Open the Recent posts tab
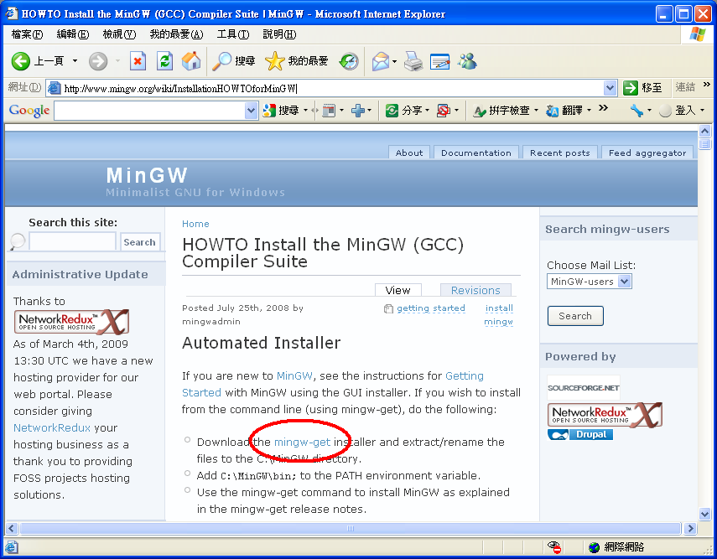The width and height of the screenshot is (717, 559). (559, 153)
